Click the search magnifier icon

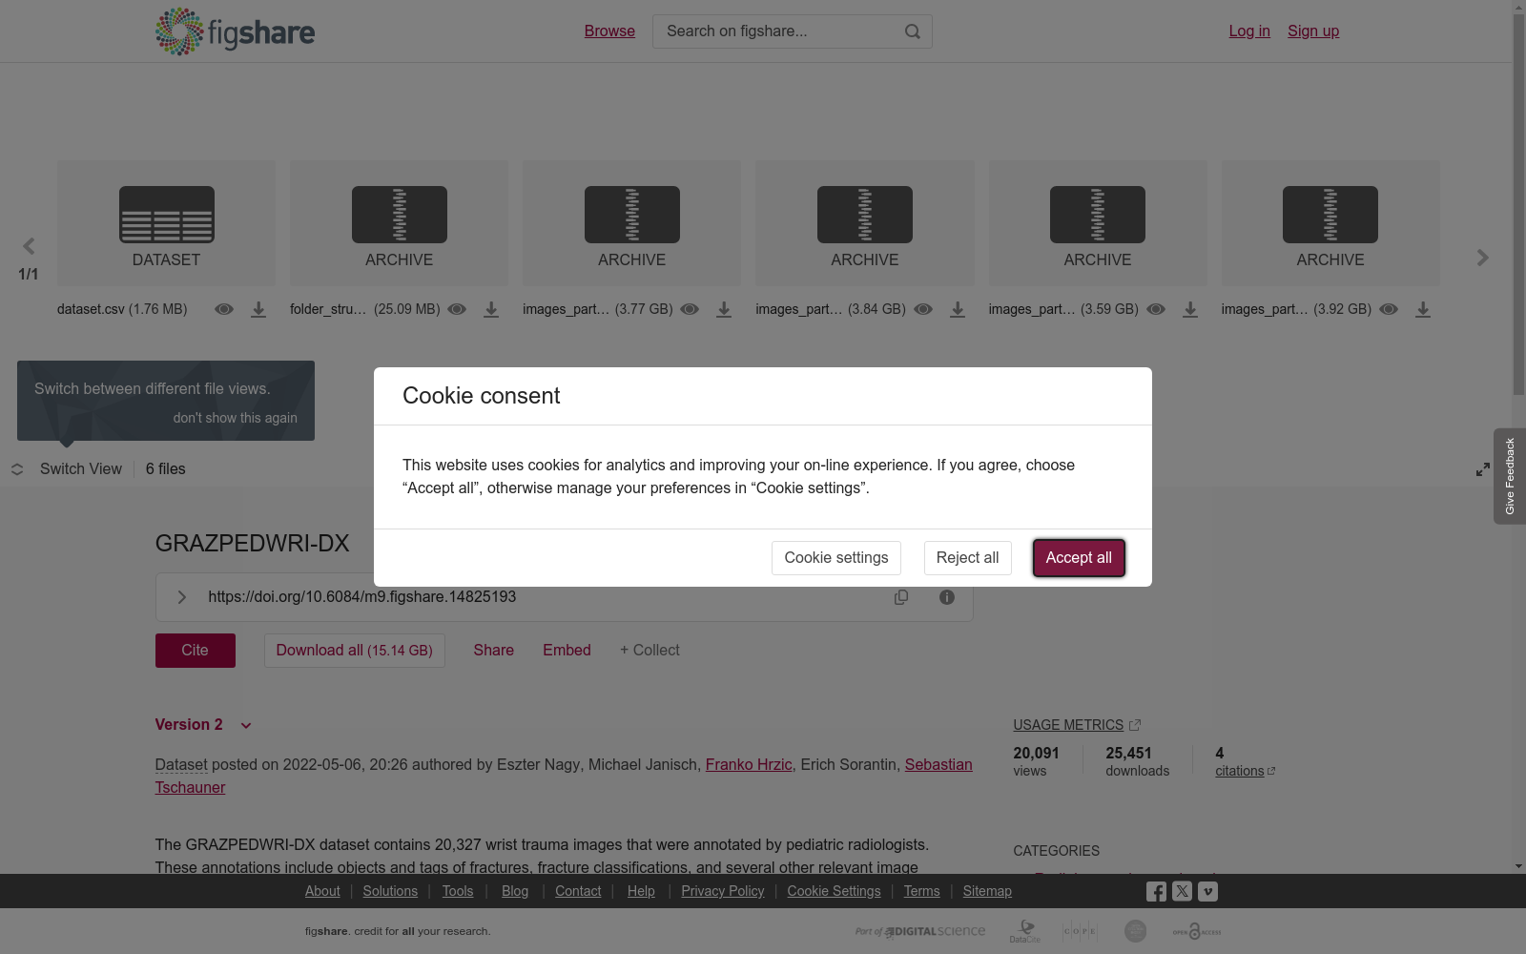pyautogui.click(x=912, y=31)
